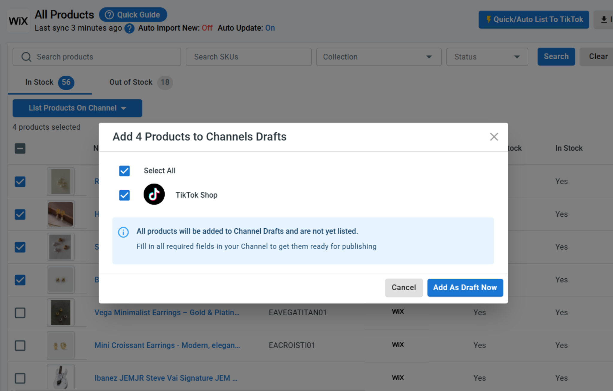Click the Cancel button
Image resolution: width=613 pixels, height=391 pixels.
pyautogui.click(x=404, y=288)
